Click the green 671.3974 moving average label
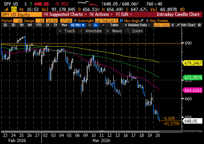 pos(193,78)
